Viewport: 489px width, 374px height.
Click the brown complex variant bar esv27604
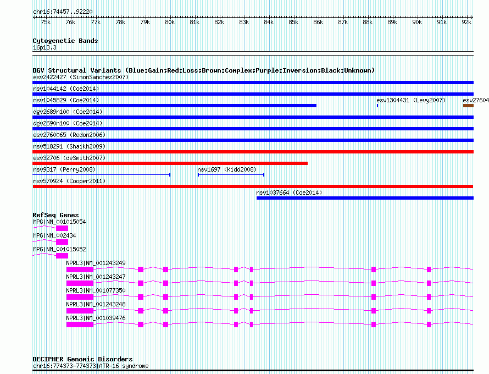coord(469,106)
